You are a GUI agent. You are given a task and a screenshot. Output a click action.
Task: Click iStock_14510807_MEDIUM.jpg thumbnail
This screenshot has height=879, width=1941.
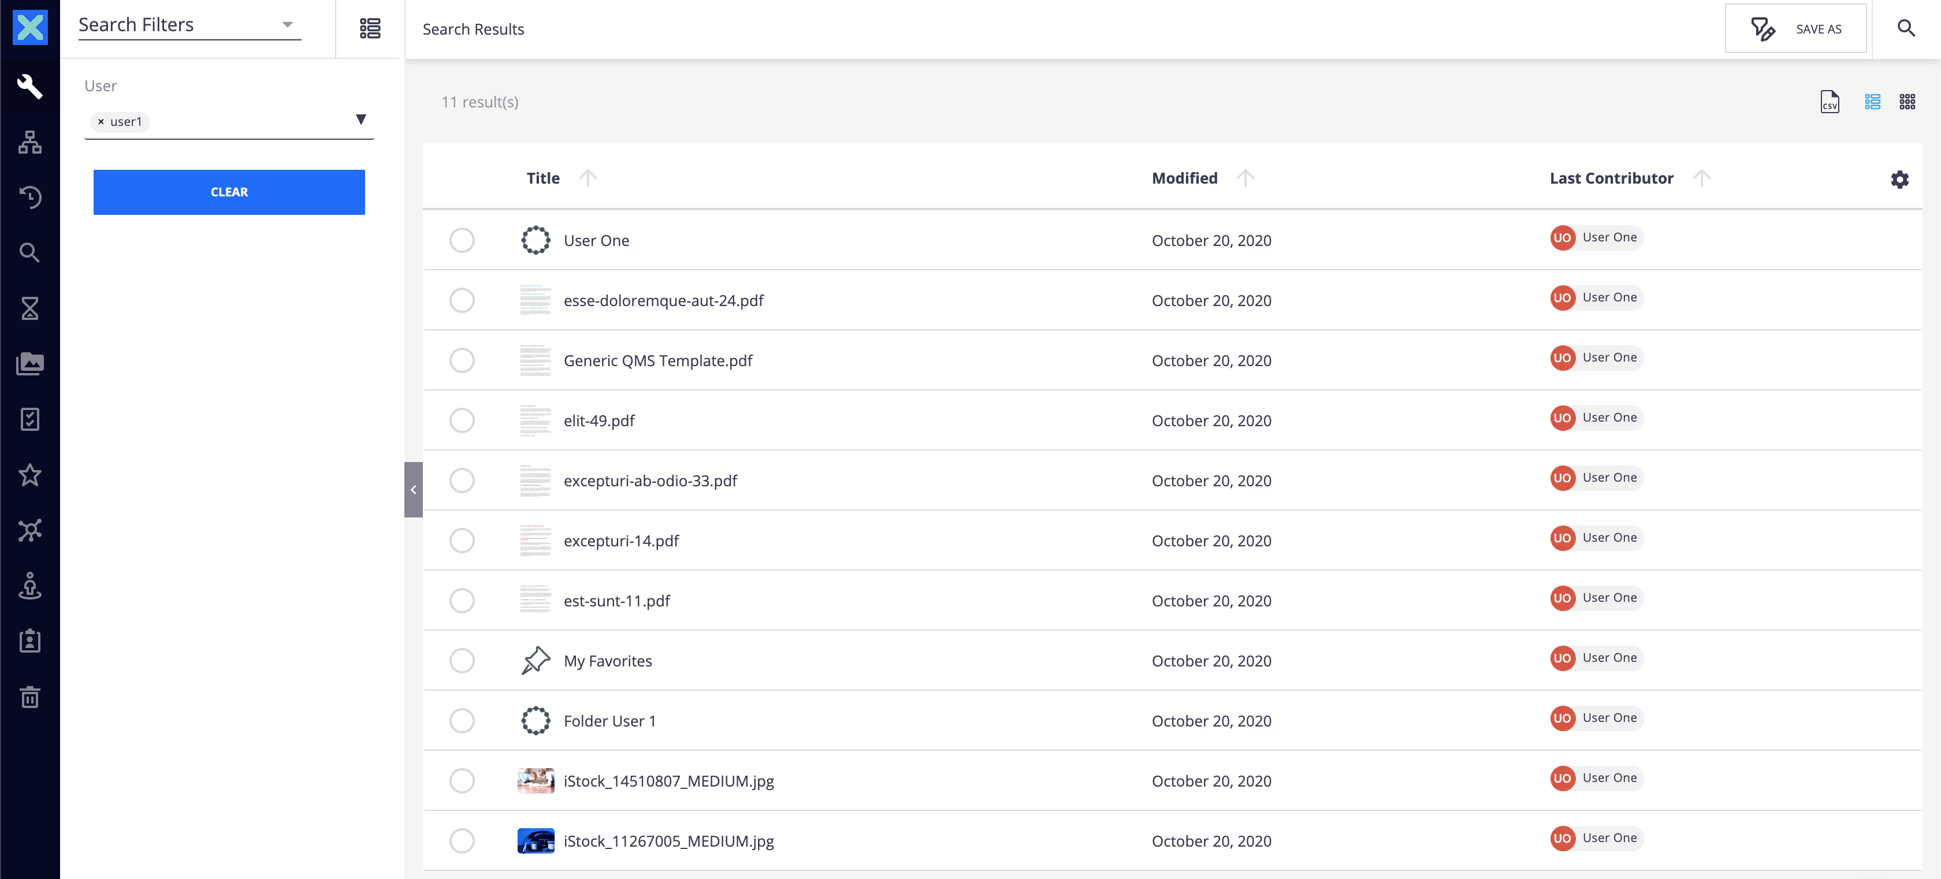536,781
